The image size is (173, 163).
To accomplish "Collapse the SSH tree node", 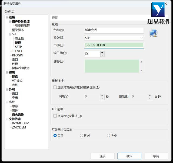I will point(10,34).
